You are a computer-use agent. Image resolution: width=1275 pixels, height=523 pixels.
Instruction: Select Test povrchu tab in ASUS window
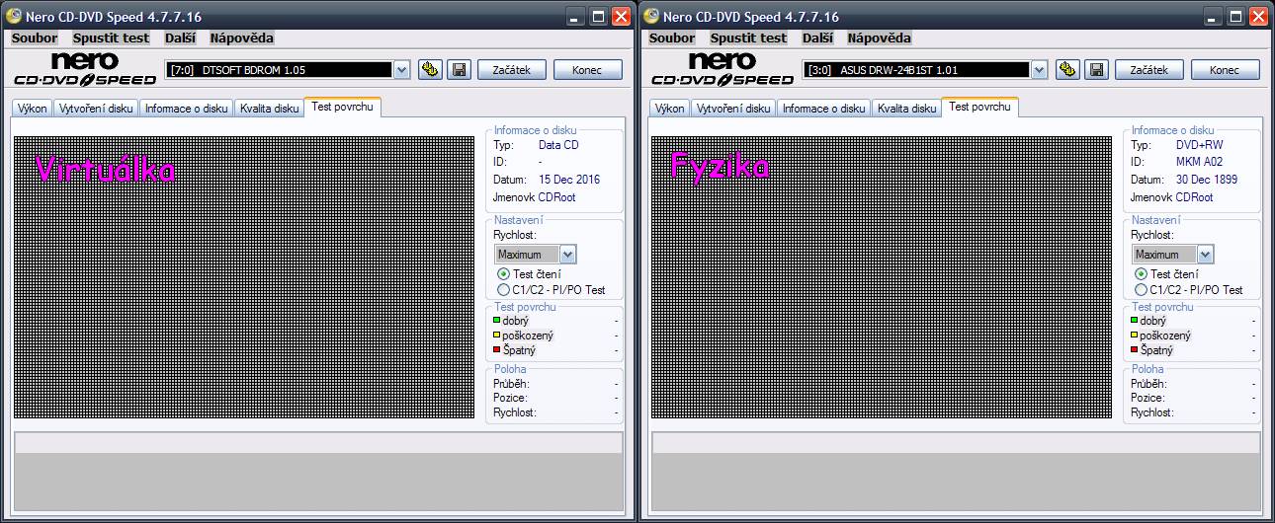click(x=979, y=107)
